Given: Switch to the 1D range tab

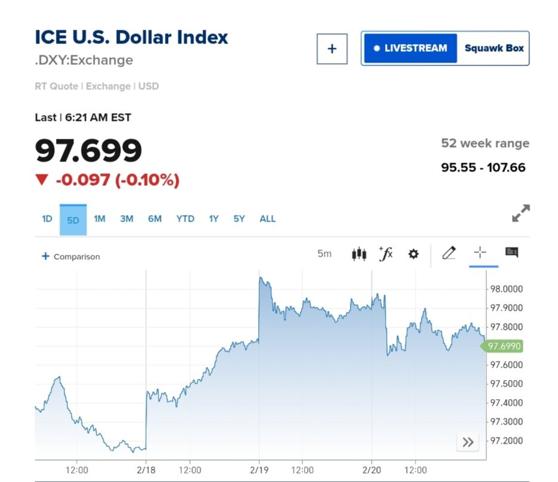Looking at the screenshot, I should (47, 219).
